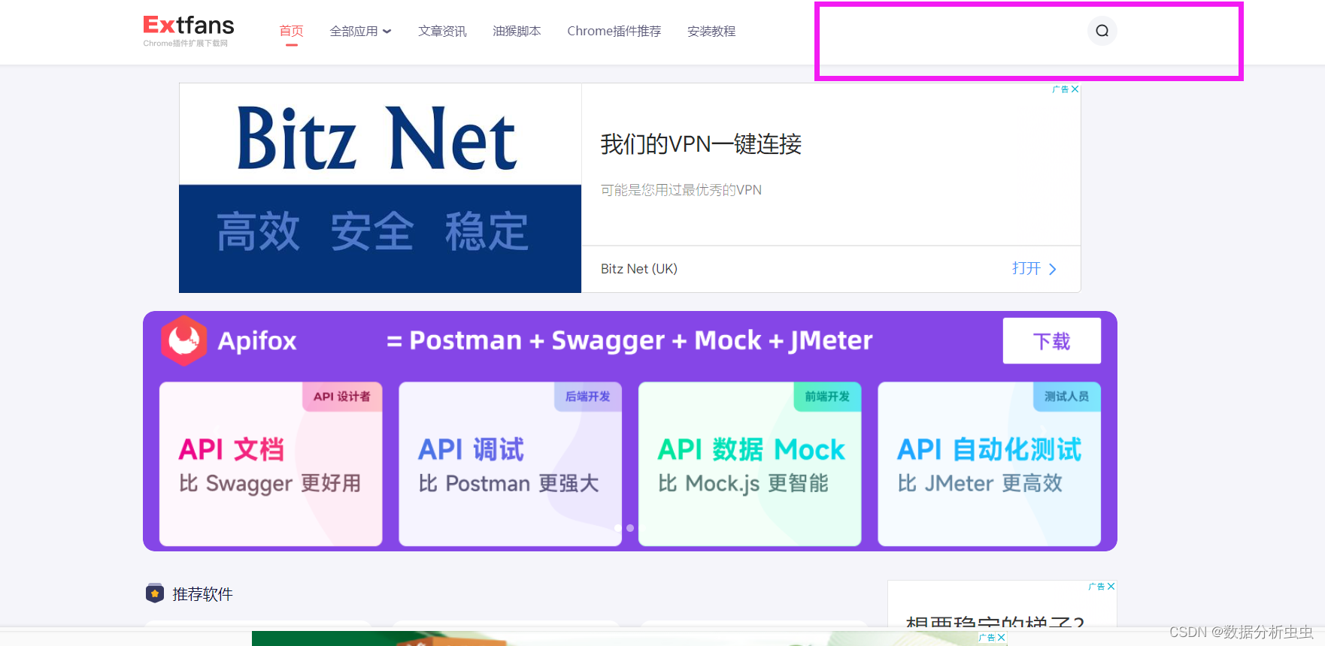Viewport: 1325px width, 646px height.
Task: Click the ad info icon on Bitz Net ad
Action: click(x=1060, y=89)
